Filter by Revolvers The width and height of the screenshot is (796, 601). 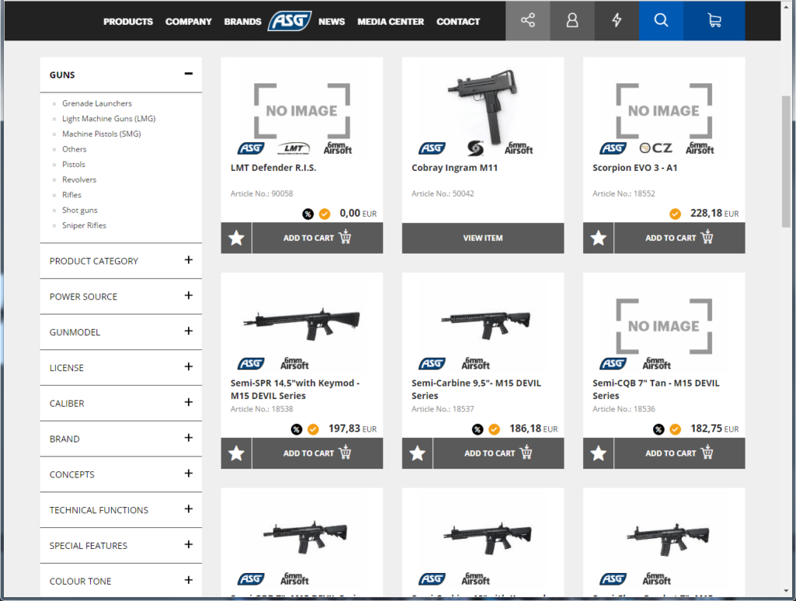click(79, 179)
